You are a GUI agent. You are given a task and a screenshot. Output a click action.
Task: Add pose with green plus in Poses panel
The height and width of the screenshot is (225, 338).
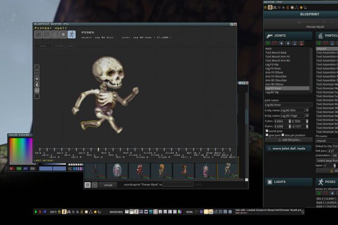click(x=319, y=193)
